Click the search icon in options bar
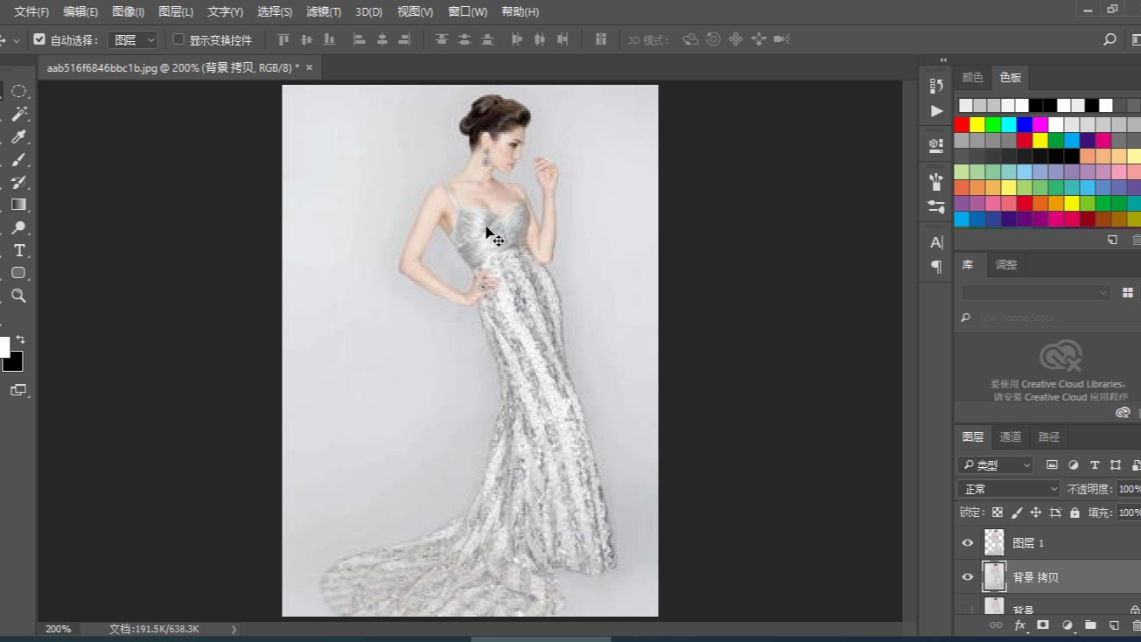The height and width of the screenshot is (642, 1141). tap(1109, 39)
